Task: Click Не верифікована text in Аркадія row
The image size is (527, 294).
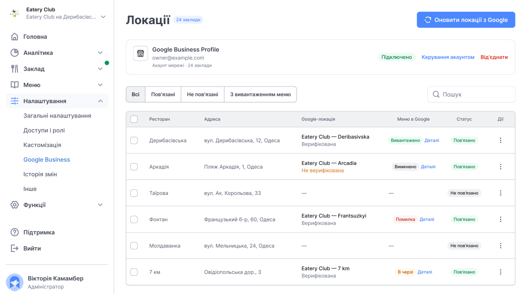Action: click(x=323, y=171)
